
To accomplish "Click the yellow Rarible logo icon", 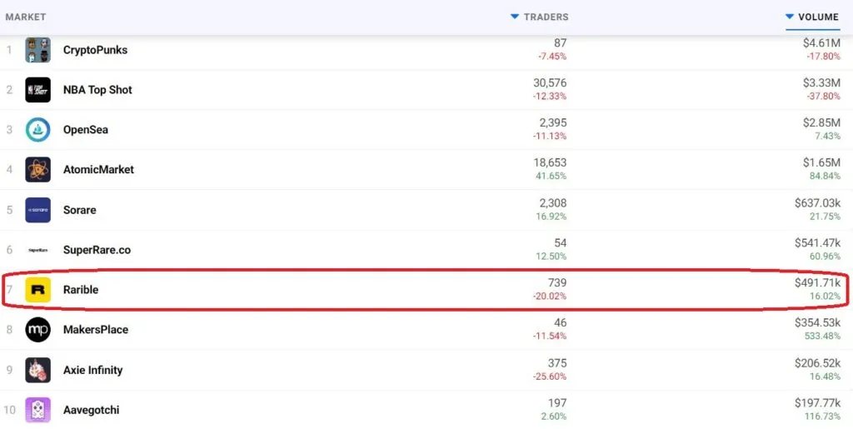I will pos(37,290).
